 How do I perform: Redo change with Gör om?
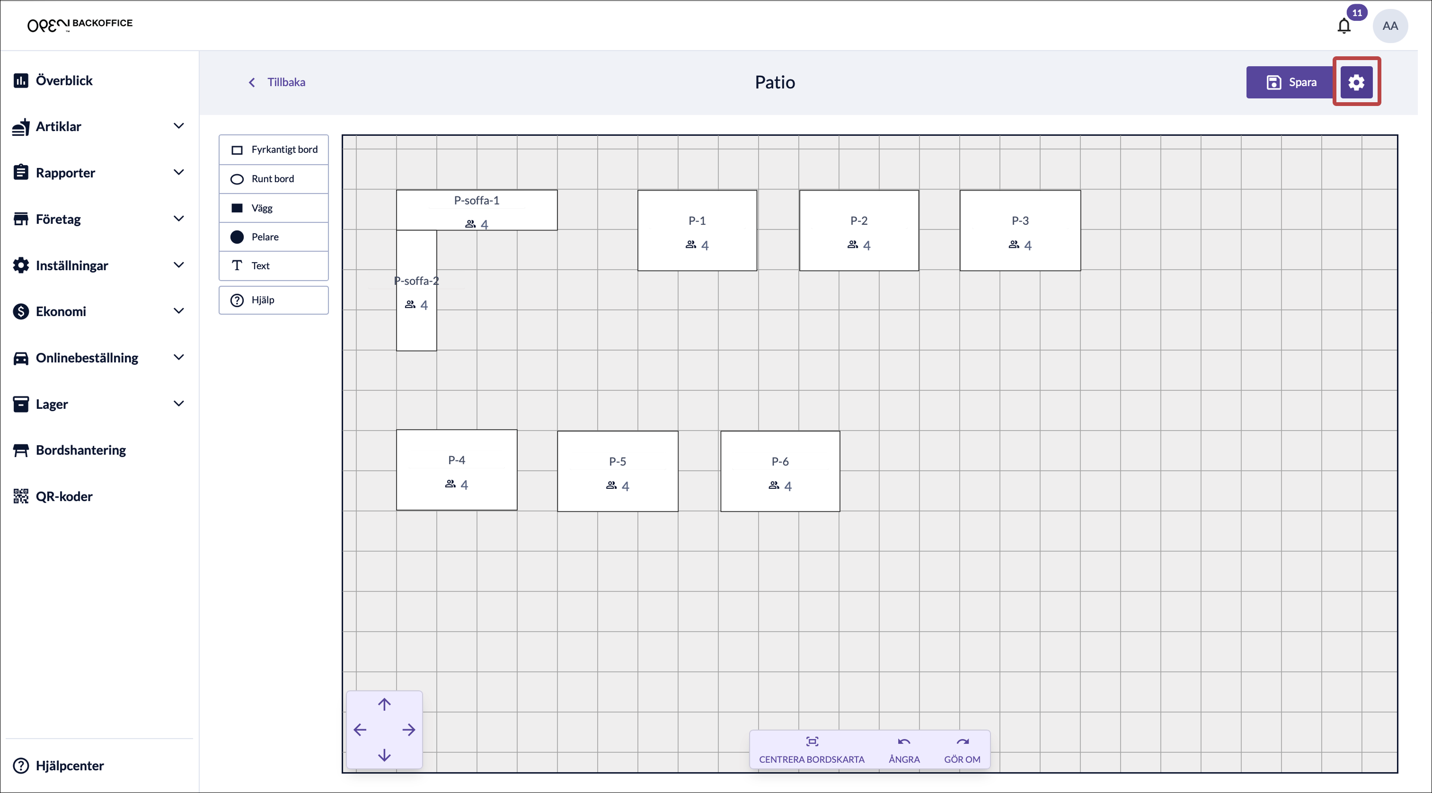pos(962,749)
